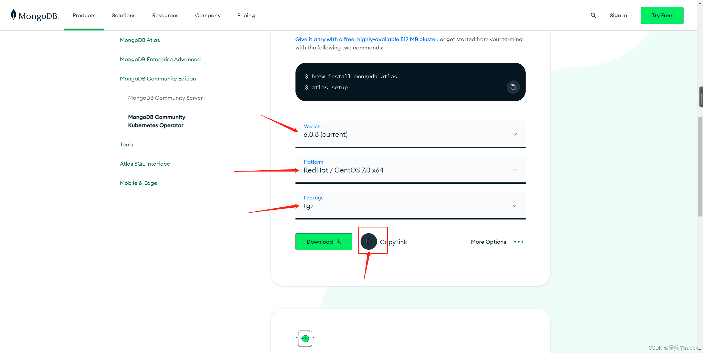Open MongoDB Enterprise Advanced sidebar link
This screenshot has width=703, height=353.
160,59
